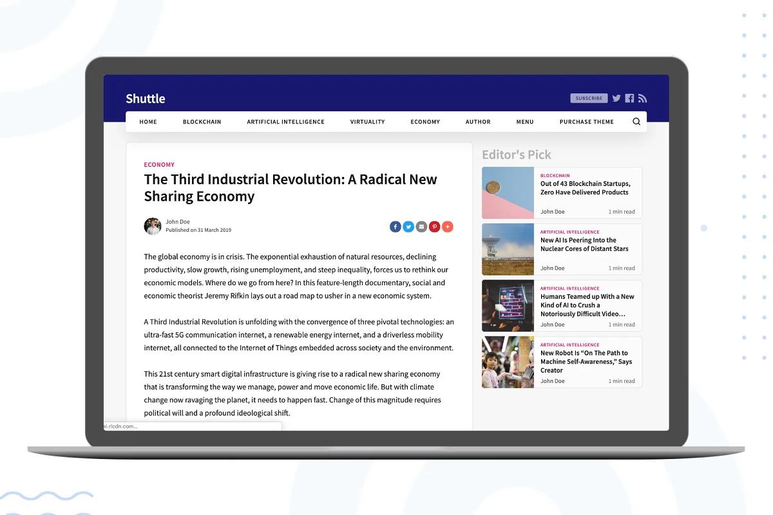Open the Economy category label
This screenshot has height=515, width=773.
[x=159, y=165]
